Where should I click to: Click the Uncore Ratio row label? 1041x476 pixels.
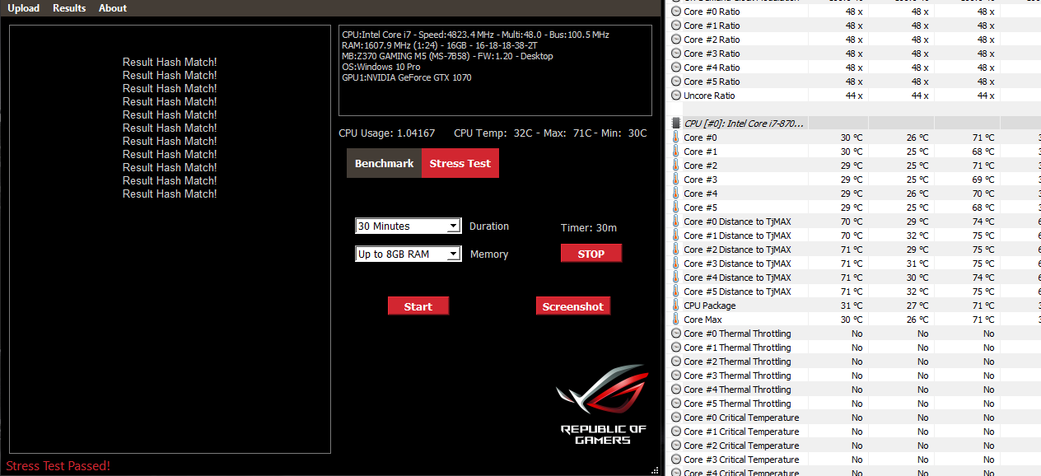(x=709, y=96)
